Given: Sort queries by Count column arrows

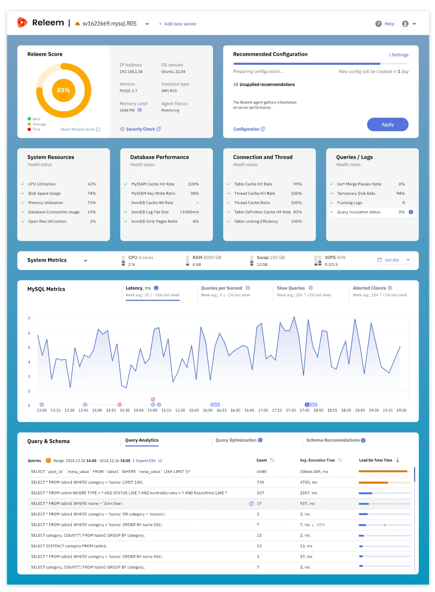Looking at the screenshot, I should [x=272, y=460].
